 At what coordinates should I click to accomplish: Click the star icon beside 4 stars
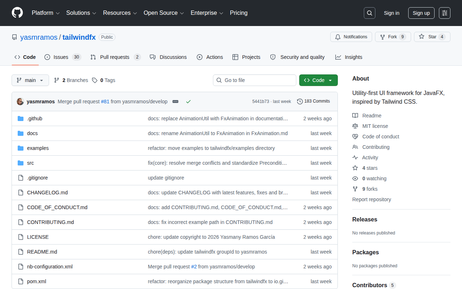tap(355, 168)
